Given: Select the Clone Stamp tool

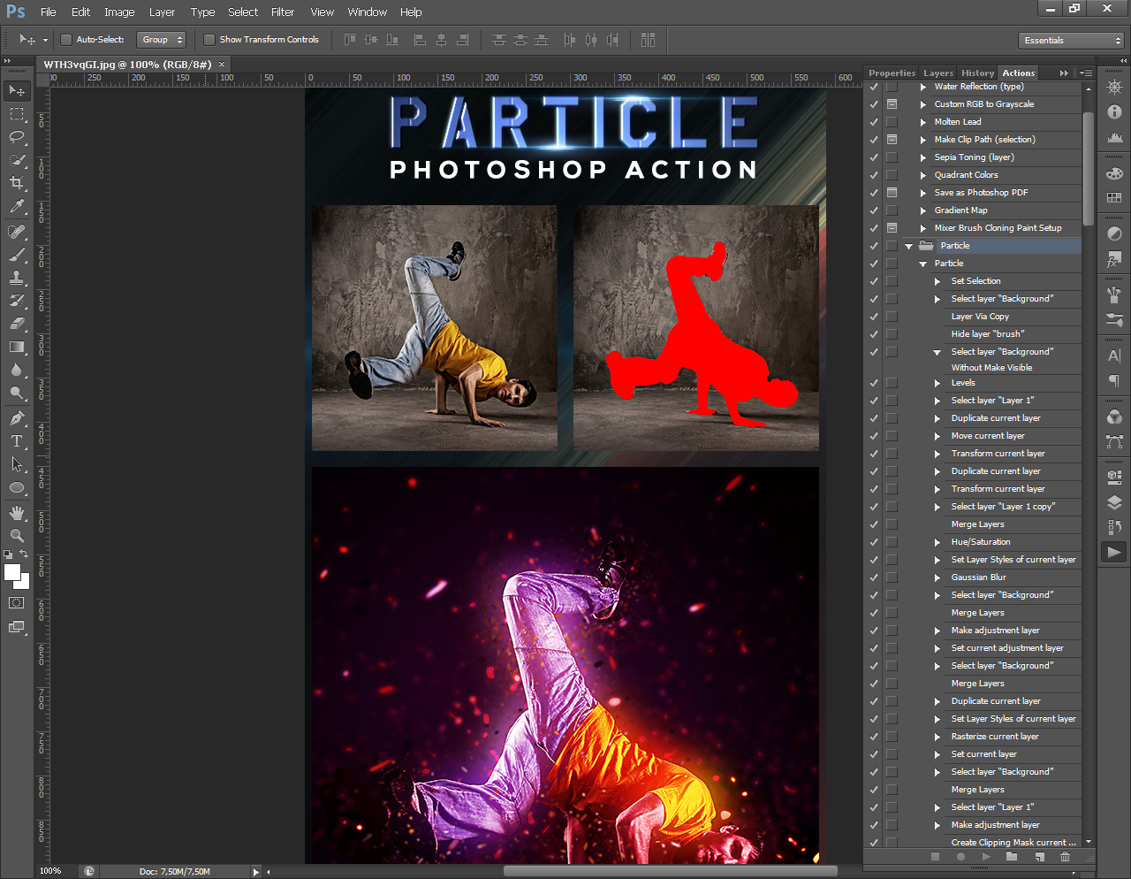Looking at the screenshot, I should click(17, 278).
